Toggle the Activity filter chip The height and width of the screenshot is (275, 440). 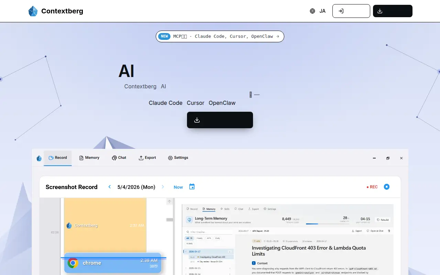coord(190,243)
